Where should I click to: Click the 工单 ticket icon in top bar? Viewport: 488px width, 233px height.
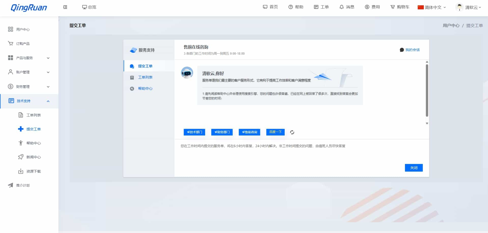pos(316,7)
